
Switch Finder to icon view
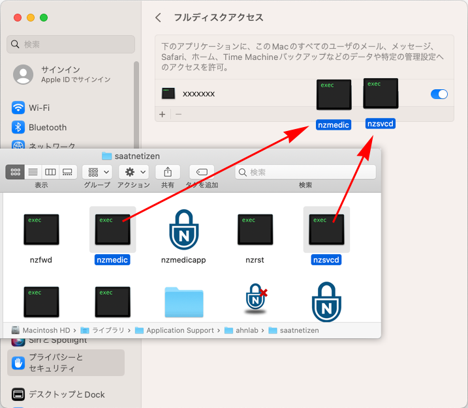pyautogui.click(x=15, y=172)
